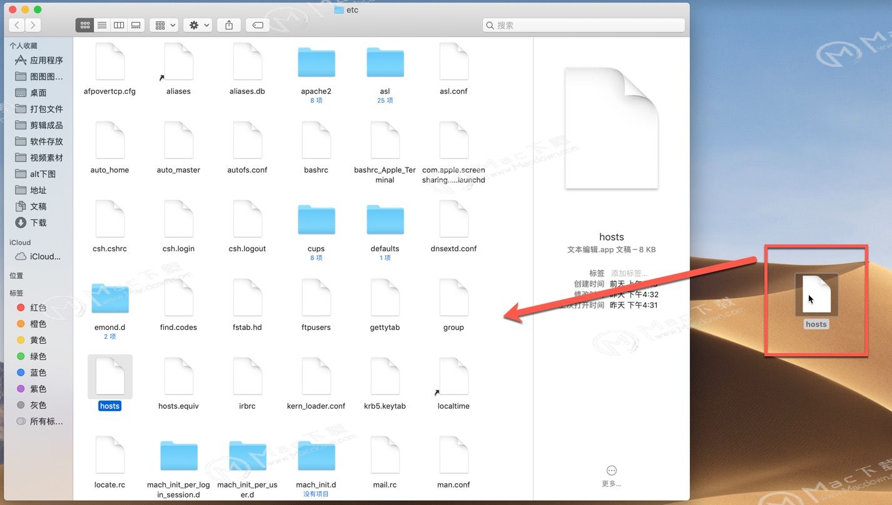
Task: Select the afpovertcp.cfg file icon
Action: [x=110, y=62]
